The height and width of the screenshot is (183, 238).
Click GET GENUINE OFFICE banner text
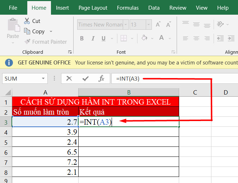tap(44, 63)
